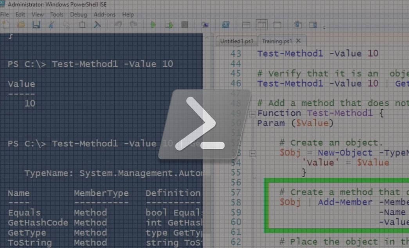
Task: Click the New Script toolbar icon
Action: (x=5, y=25)
